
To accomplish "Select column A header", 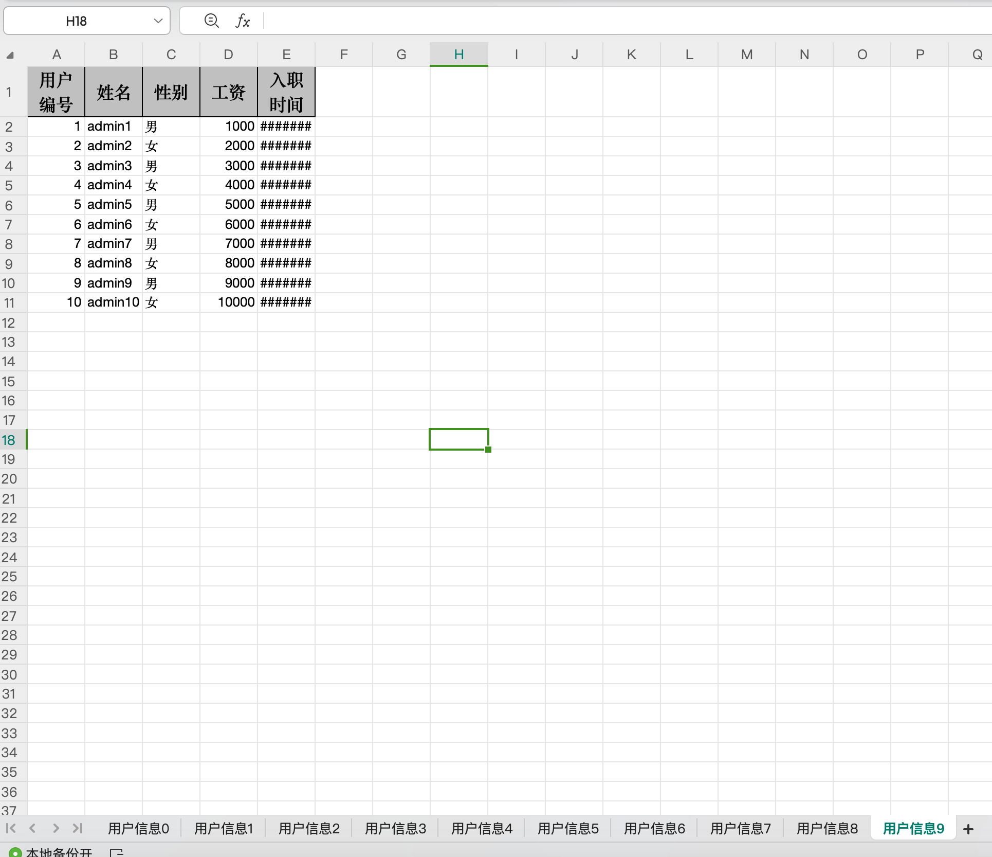I will (x=56, y=55).
